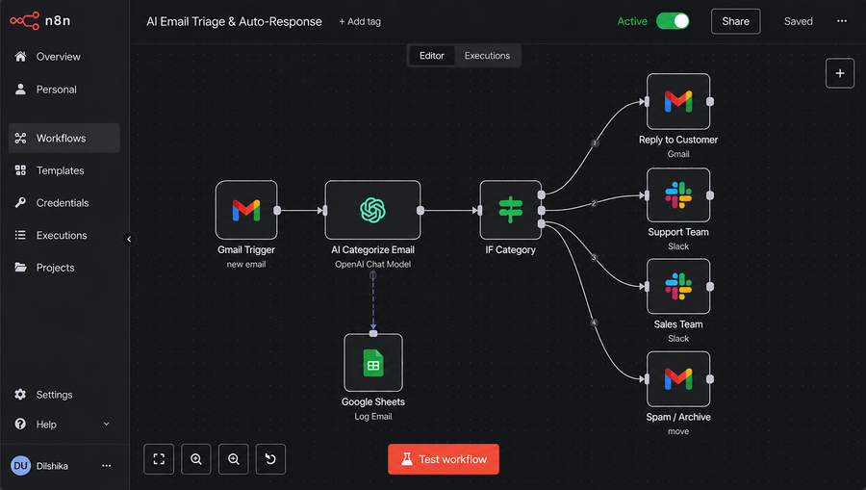Toggle the Active workflow switch off
The height and width of the screenshot is (490, 866).
coord(673,21)
